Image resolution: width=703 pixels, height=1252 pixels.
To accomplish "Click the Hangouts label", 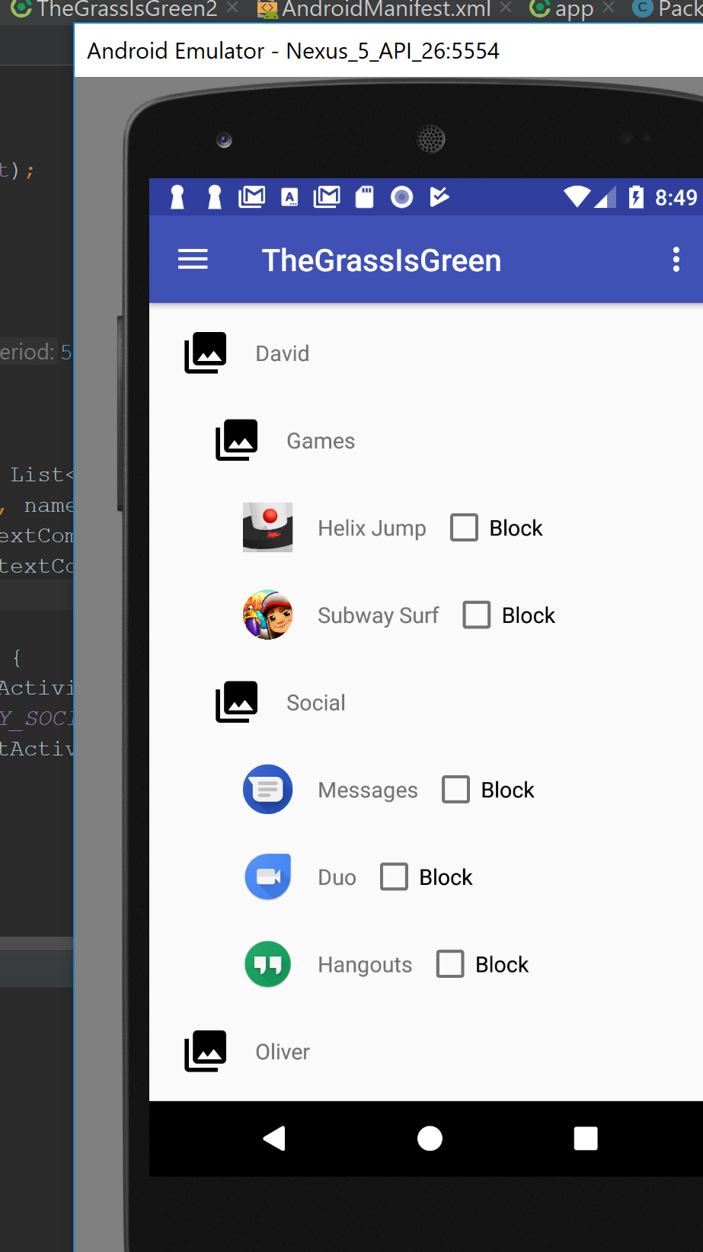I will click(365, 965).
